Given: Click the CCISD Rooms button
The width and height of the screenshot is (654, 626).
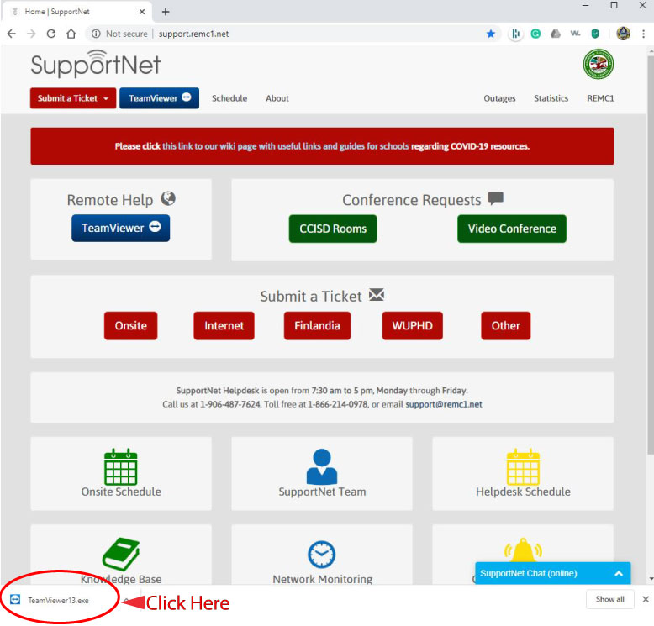Looking at the screenshot, I should coord(333,229).
